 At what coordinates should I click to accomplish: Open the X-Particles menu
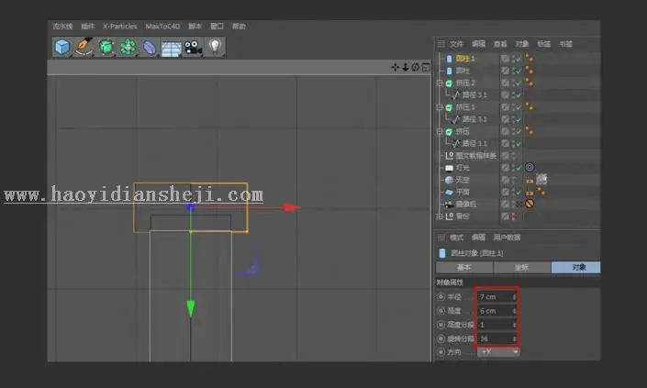(119, 27)
